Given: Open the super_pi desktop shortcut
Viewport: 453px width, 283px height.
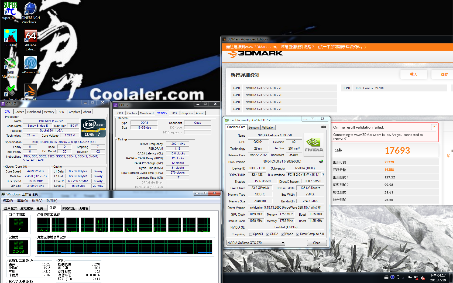Looking at the screenshot, I should 10,11.
